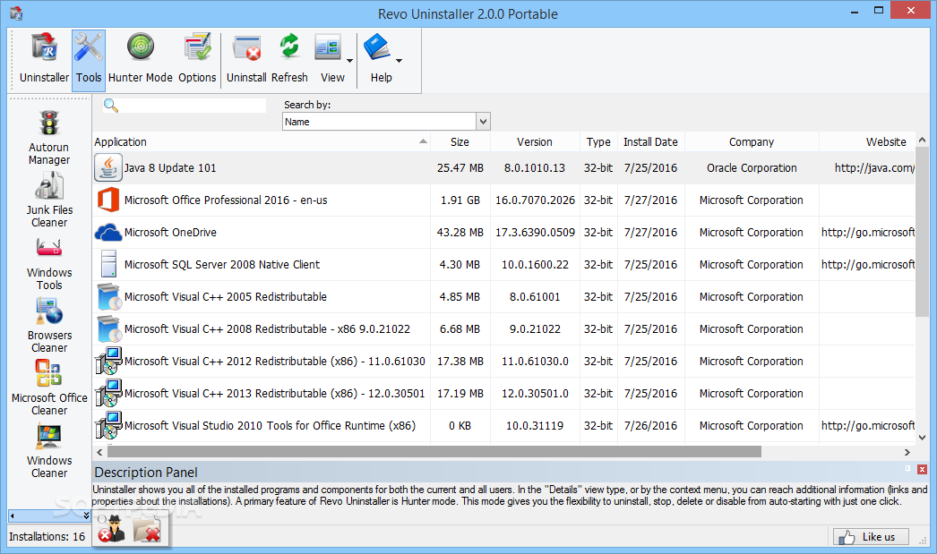This screenshot has height=554, width=937.
Task: Click Microsoft Office Professional 2016 - en-us text
Action: tap(226, 200)
